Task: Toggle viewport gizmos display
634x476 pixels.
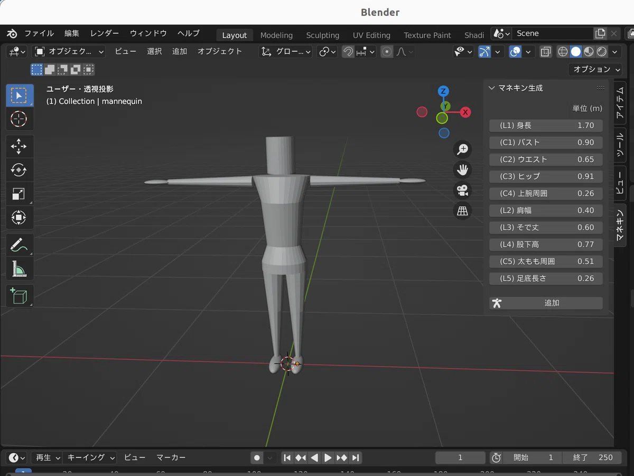Action: [484, 52]
